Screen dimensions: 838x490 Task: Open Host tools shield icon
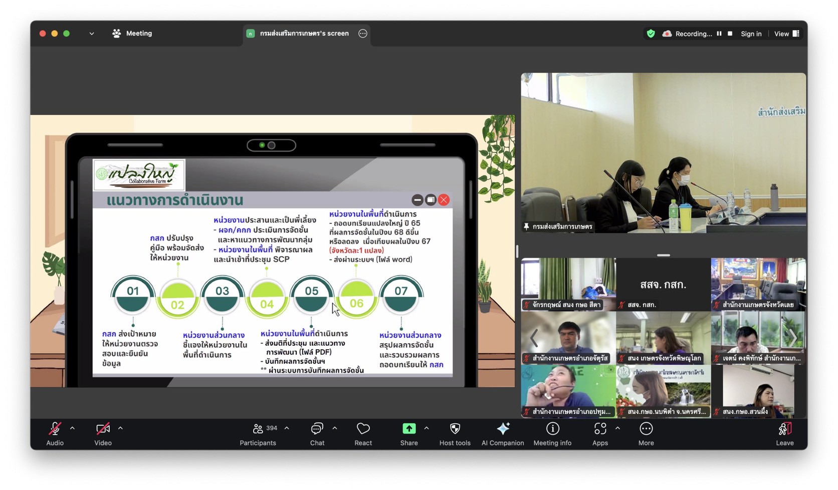[x=455, y=429]
